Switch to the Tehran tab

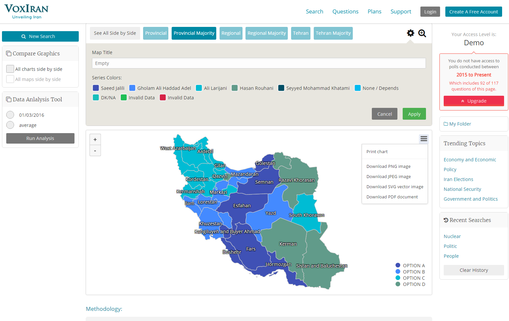coord(301,33)
